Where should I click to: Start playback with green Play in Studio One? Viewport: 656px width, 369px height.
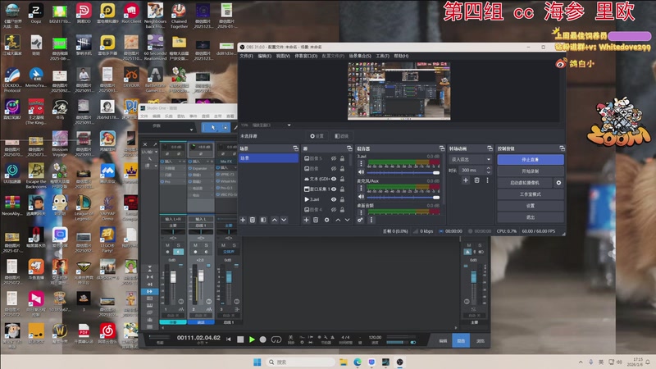252,339
